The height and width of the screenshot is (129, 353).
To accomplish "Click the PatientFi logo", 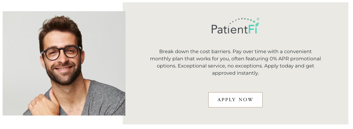I will [235, 26].
